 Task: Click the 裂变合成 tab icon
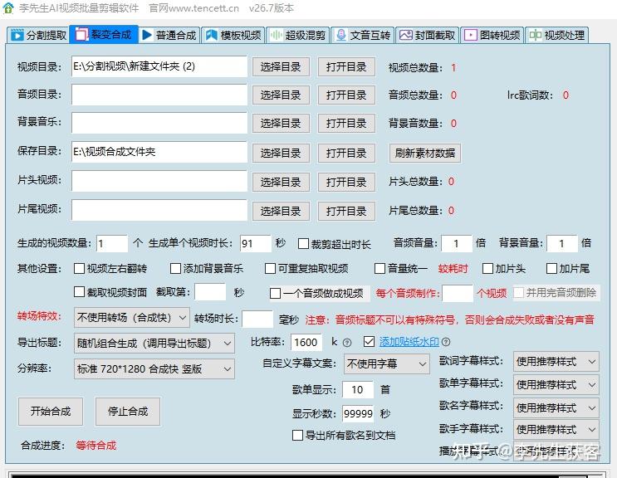(x=81, y=35)
